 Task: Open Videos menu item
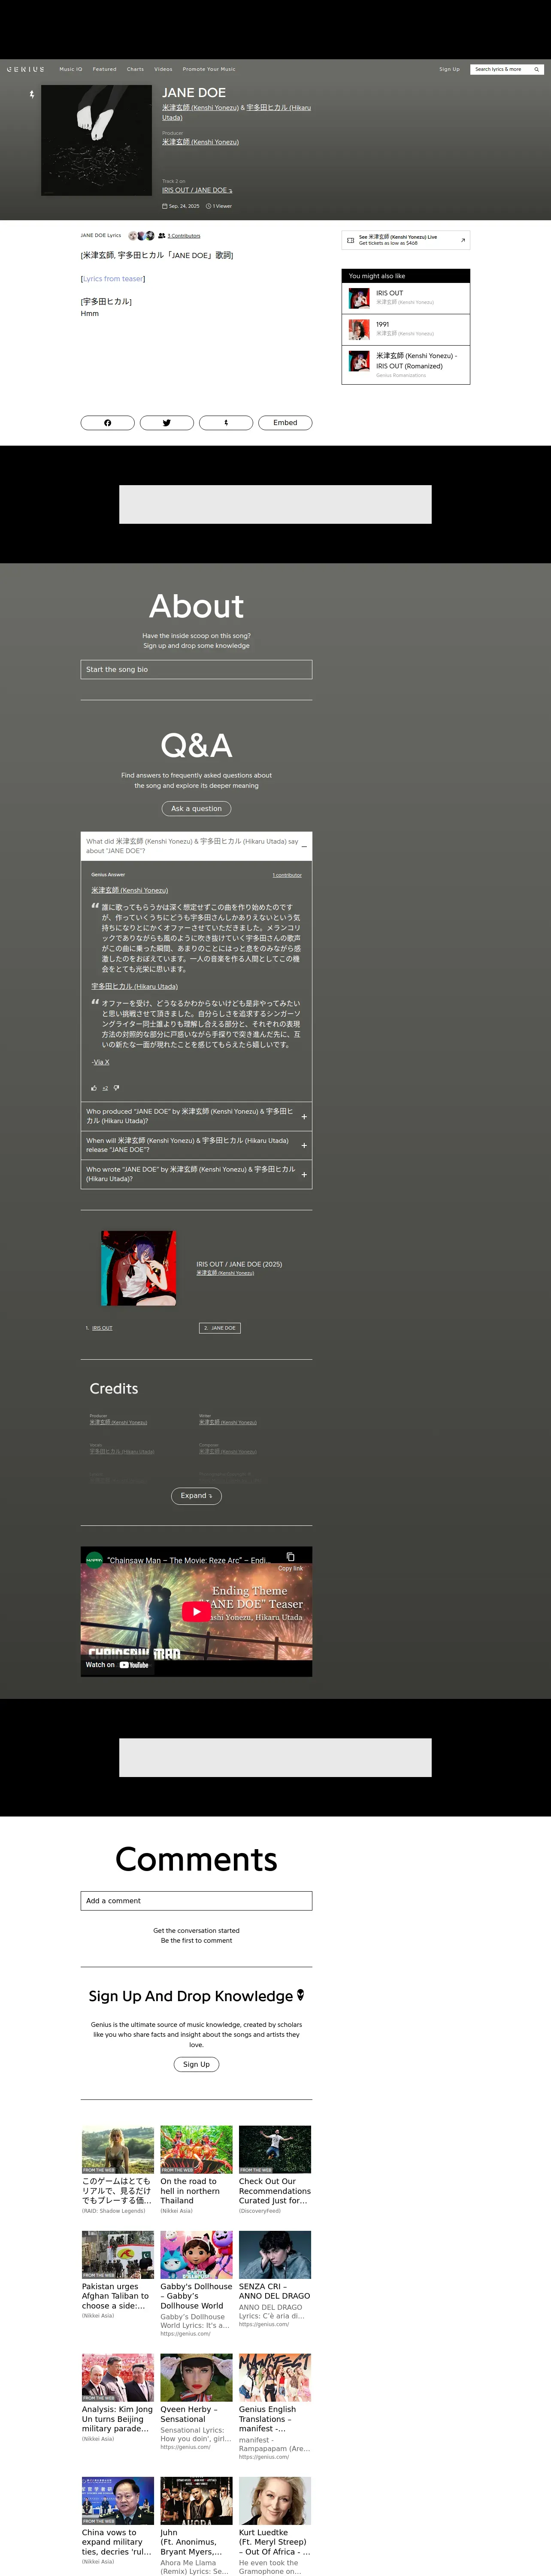click(163, 69)
